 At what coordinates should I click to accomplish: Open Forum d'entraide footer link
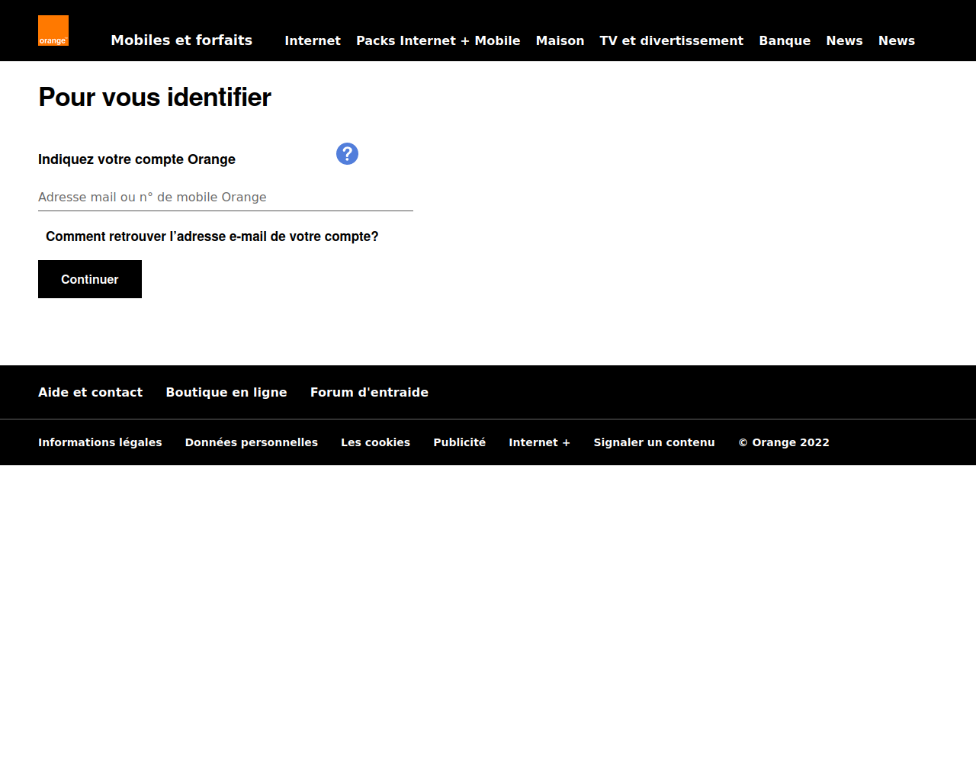tap(369, 392)
